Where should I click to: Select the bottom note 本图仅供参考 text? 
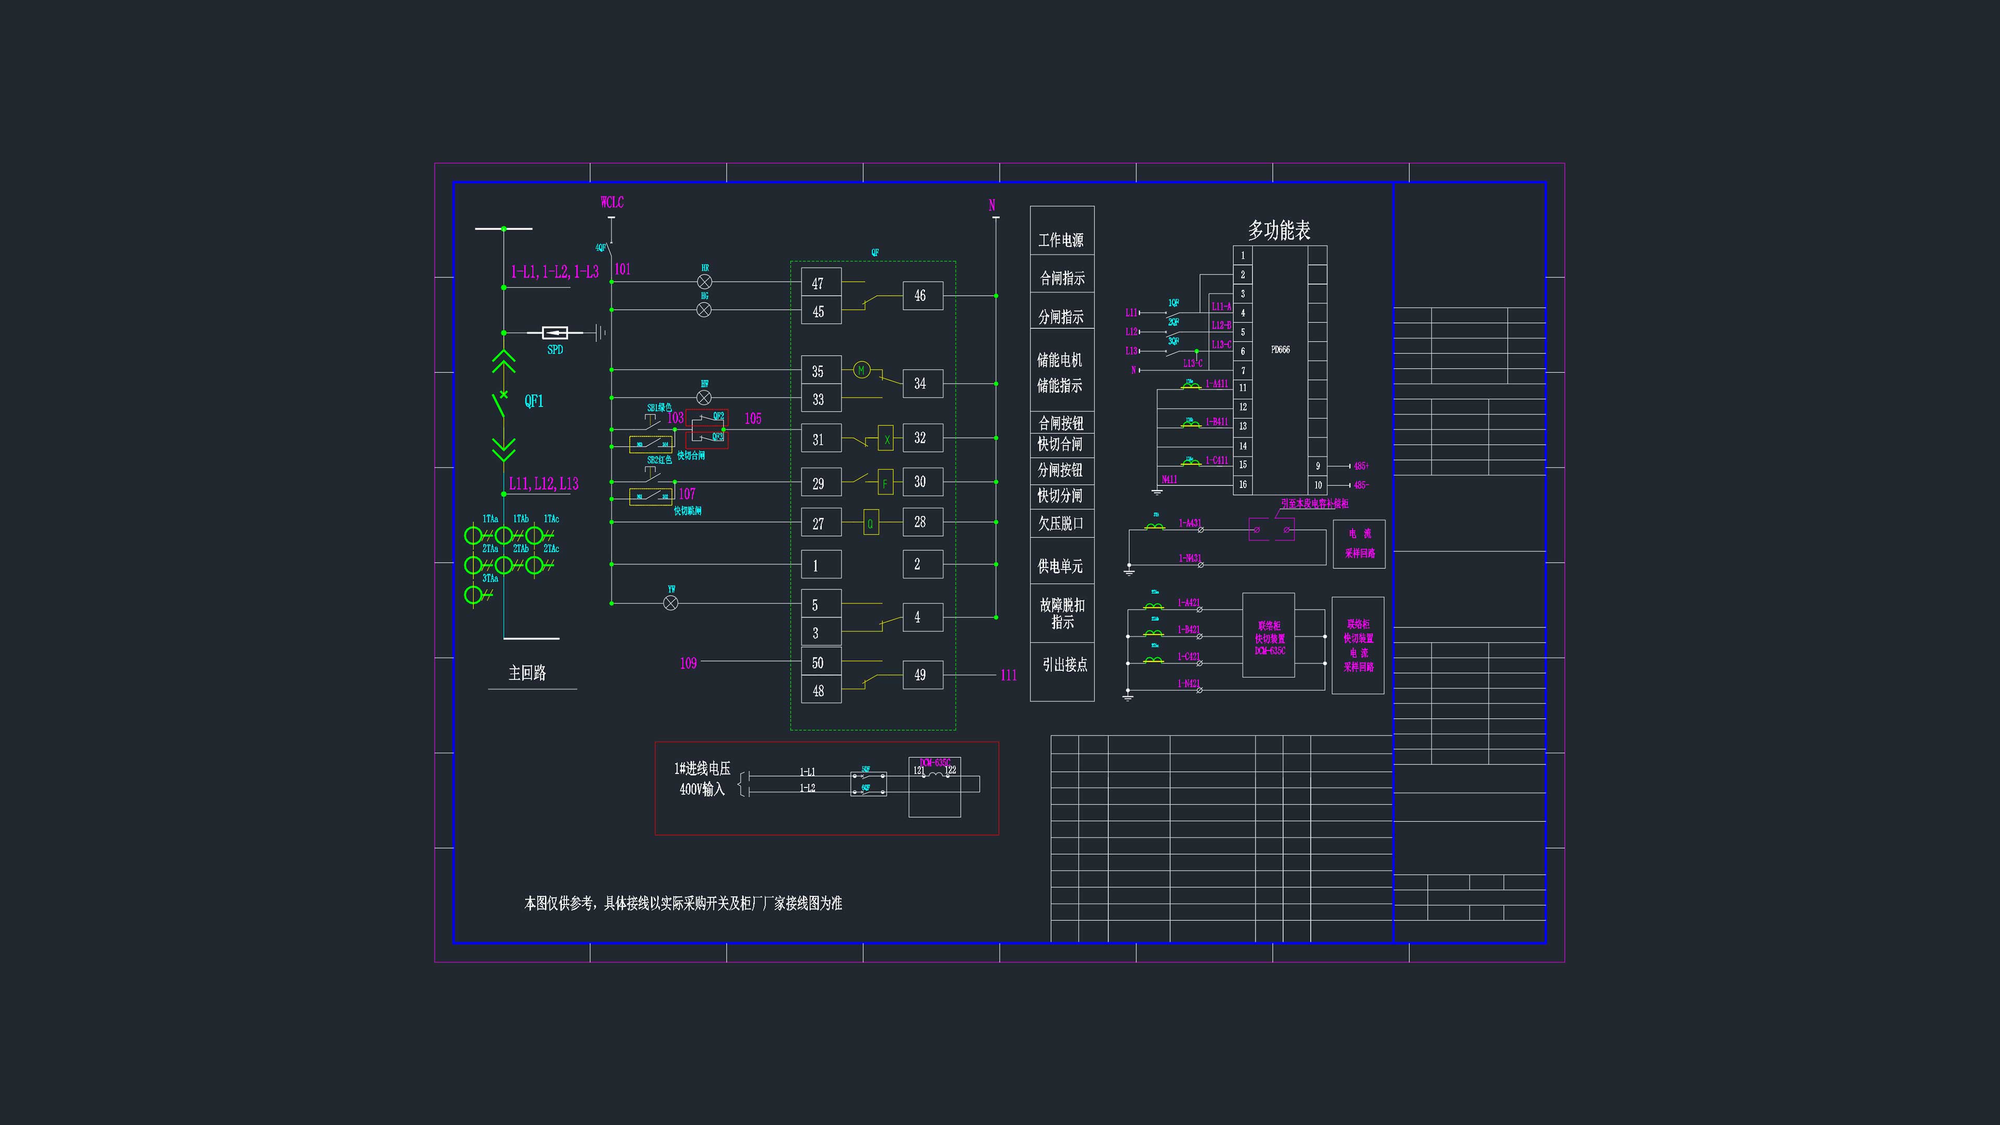pyautogui.click(x=683, y=904)
